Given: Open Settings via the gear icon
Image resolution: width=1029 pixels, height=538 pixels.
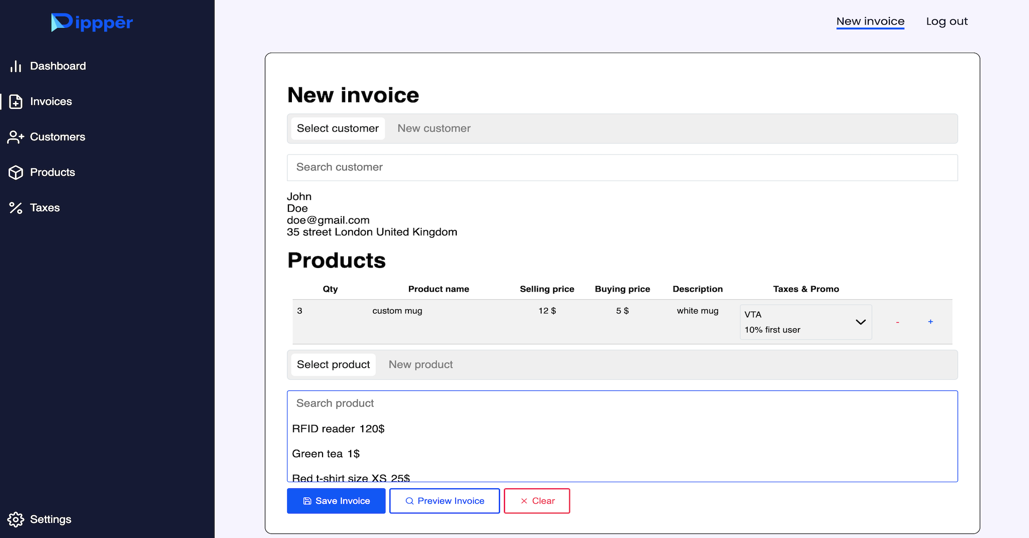Looking at the screenshot, I should click(16, 519).
